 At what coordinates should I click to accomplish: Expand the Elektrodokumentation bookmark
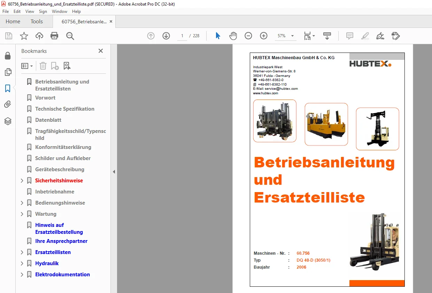tap(22, 275)
